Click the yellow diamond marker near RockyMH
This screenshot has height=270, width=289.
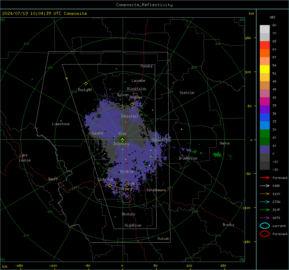coord(86,84)
